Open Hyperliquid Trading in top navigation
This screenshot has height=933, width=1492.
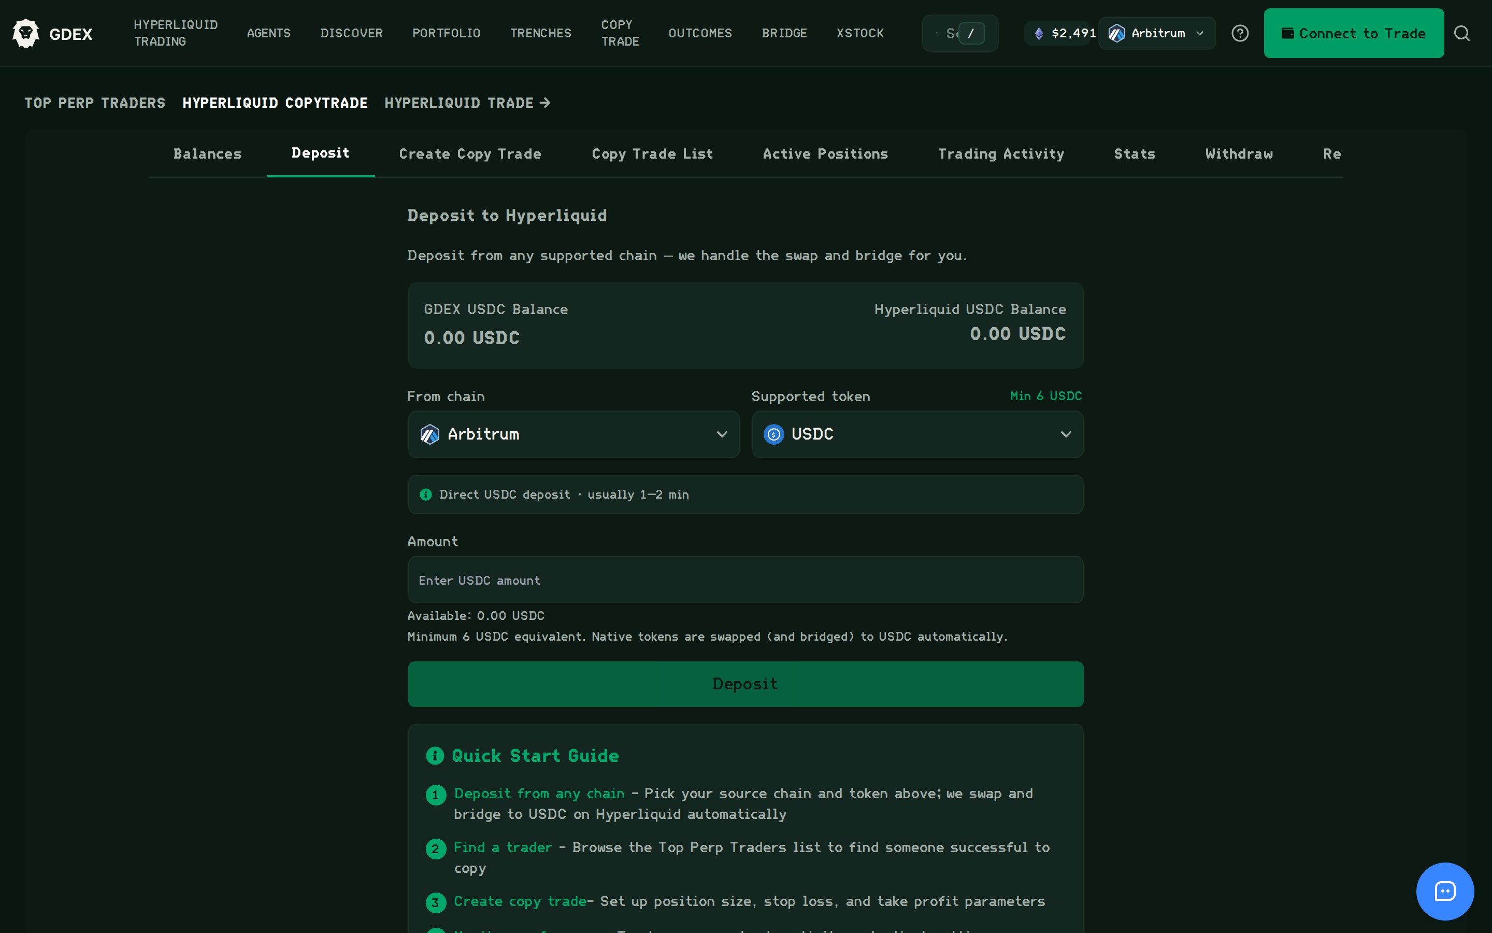176,33
